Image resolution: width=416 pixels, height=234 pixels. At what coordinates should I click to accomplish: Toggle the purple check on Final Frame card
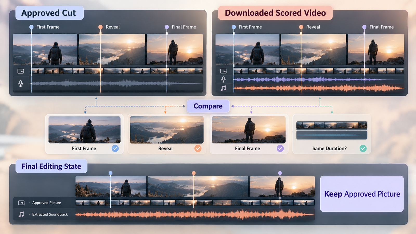coord(280,148)
